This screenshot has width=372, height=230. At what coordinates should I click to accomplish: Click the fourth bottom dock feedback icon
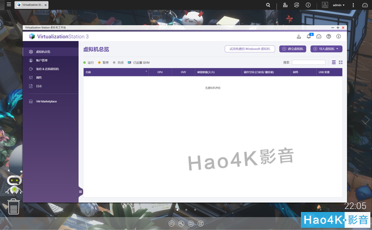click(201, 223)
